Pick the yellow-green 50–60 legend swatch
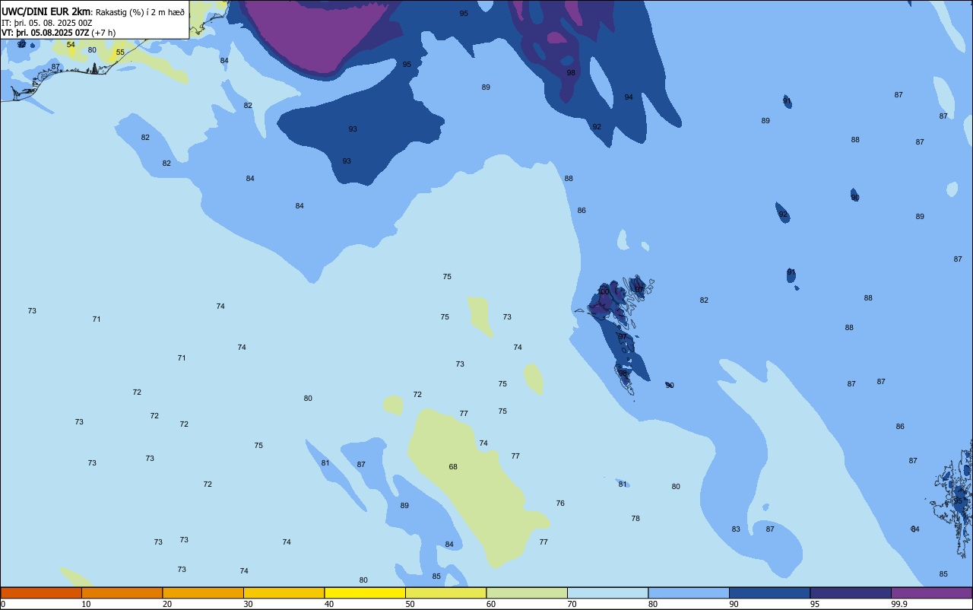Image resolution: width=973 pixels, height=610 pixels. [x=446, y=593]
